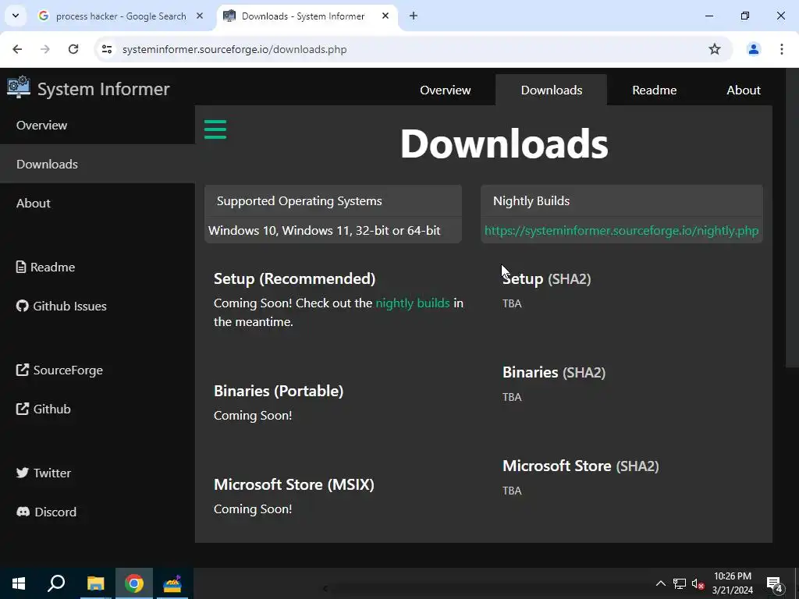
Task: Open the green hamburger menu icon
Action: (x=215, y=129)
